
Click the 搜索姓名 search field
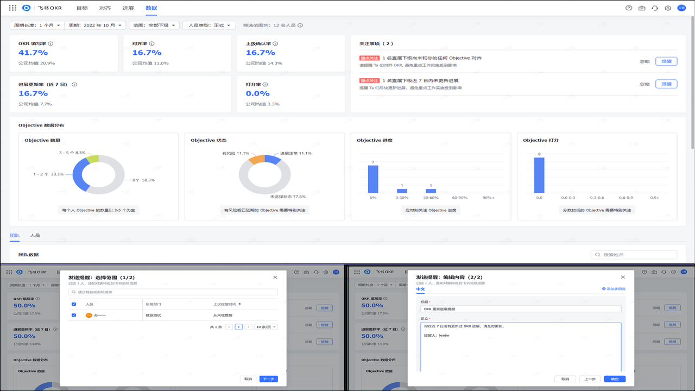click(x=634, y=254)
